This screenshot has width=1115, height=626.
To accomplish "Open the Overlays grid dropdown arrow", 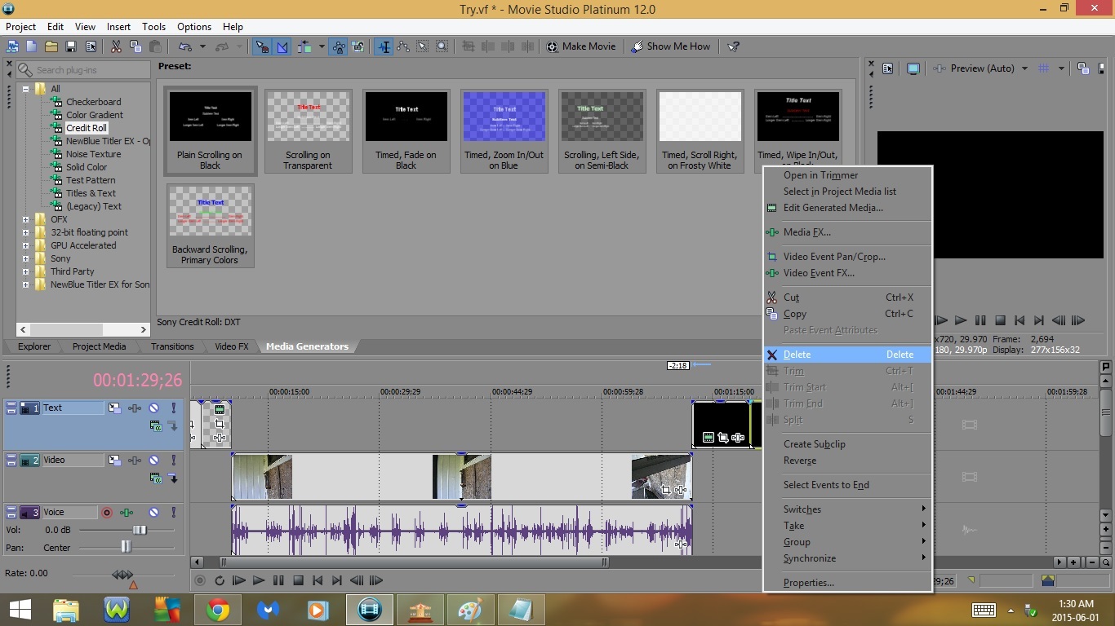I will click(x=1061, y=68).
